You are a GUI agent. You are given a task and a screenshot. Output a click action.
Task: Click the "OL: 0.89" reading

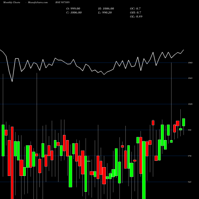coord(136,17)
